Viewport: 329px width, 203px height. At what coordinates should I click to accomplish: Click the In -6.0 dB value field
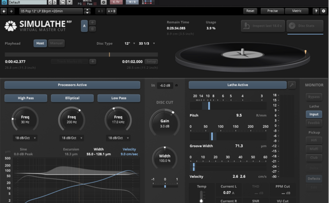165,86
